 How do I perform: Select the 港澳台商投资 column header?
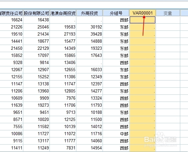point(63,13)
